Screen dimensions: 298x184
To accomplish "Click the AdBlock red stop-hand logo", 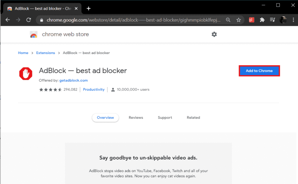I will click(x=26, y=73).
